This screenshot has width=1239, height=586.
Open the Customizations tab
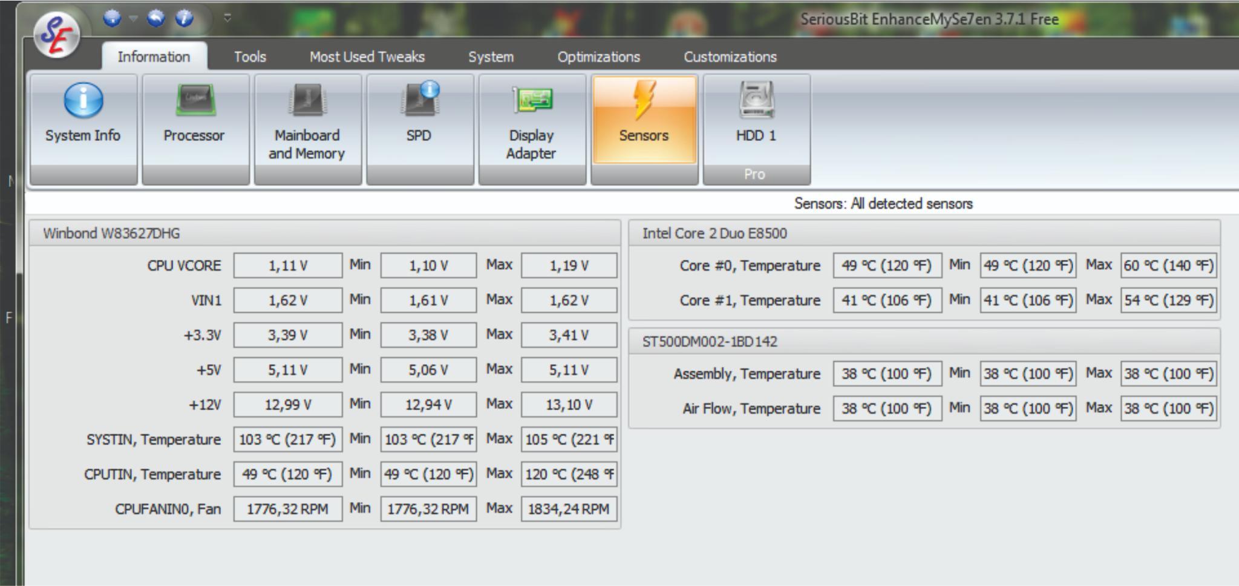click(x=730, y=57)
